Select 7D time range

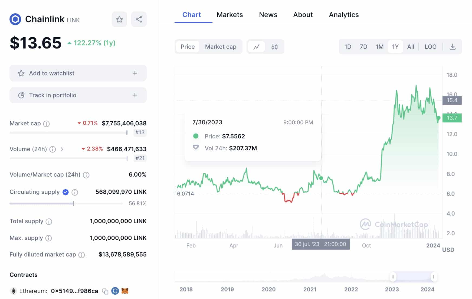coord(363,47)
